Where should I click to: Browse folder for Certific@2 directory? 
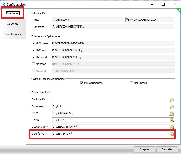click(x=172, y=134)
